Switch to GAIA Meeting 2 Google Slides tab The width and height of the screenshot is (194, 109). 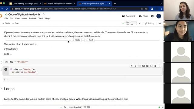click(25, 4)
